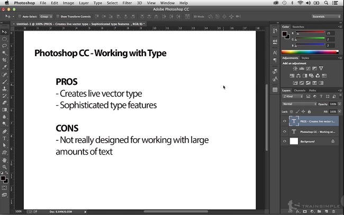Viewport: 344px width, 215px height.
Task: Select the History Brush tool
Action: [x=4, y=96]
